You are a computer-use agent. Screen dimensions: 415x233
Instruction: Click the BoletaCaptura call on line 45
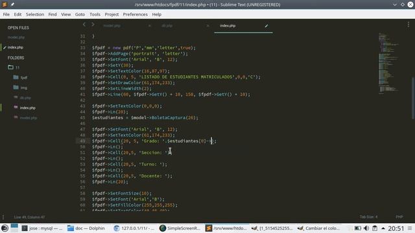coord(169,118)
